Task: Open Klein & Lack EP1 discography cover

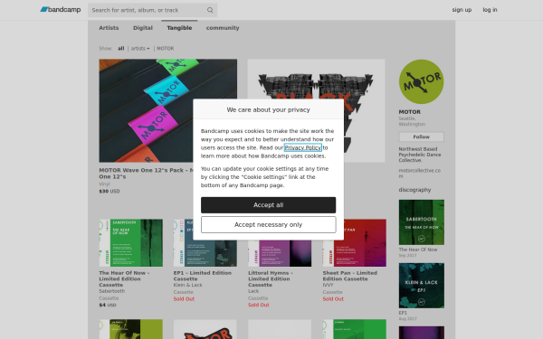Action: click(x=422, y=286)
